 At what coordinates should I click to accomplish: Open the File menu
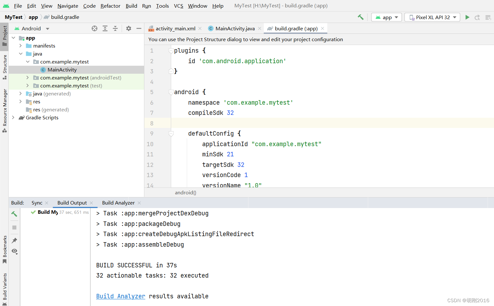[x=18, y=6]
